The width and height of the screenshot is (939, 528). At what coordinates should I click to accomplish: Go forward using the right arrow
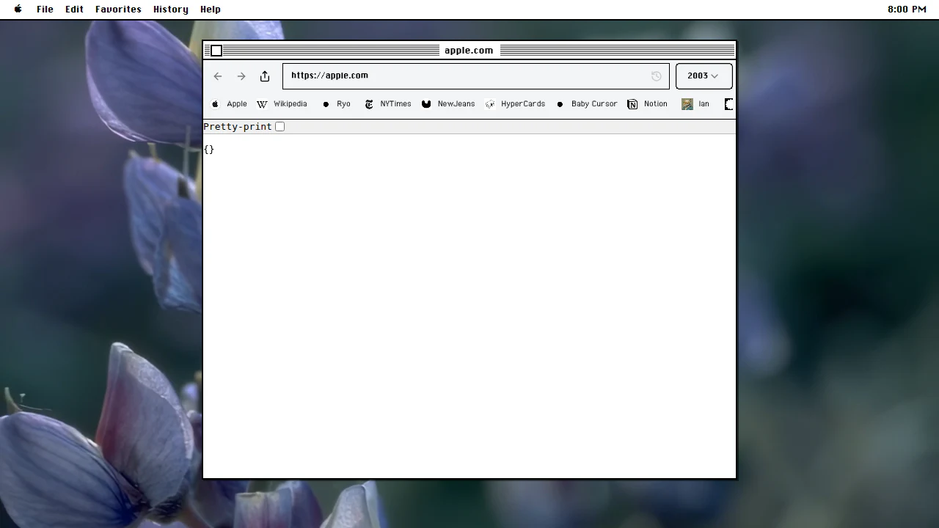(241, 76)
